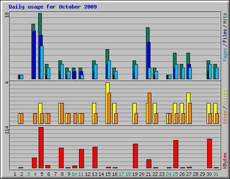Select day label '2' on x-axis
Viewport: 230px width, 179px height.
pyautogui.click(x=22, y=174)
